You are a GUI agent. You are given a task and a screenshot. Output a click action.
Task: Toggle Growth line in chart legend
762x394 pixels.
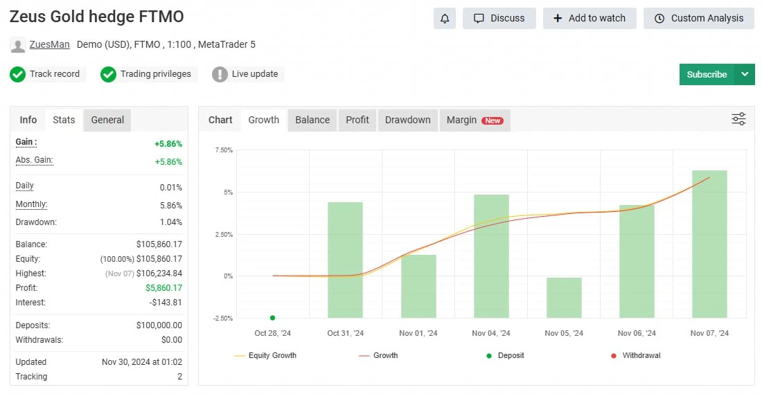[x=378, y=355]
